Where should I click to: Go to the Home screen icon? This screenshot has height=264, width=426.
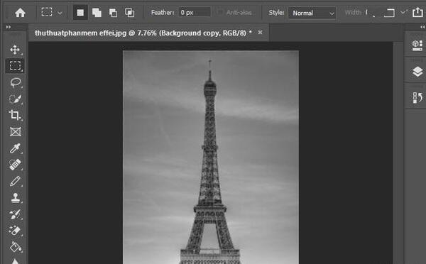pos(20,13)
